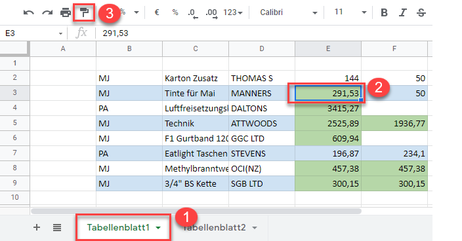
Task: Decrease decimal places
Action: coord(193,13)
